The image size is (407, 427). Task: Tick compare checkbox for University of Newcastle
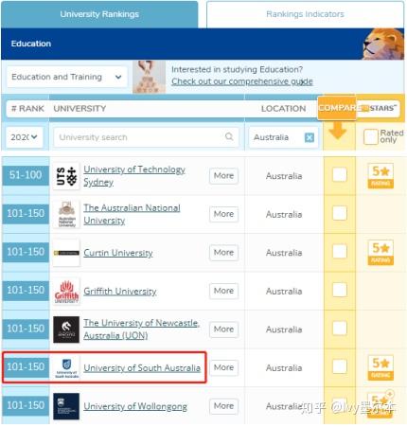point(340,329)
